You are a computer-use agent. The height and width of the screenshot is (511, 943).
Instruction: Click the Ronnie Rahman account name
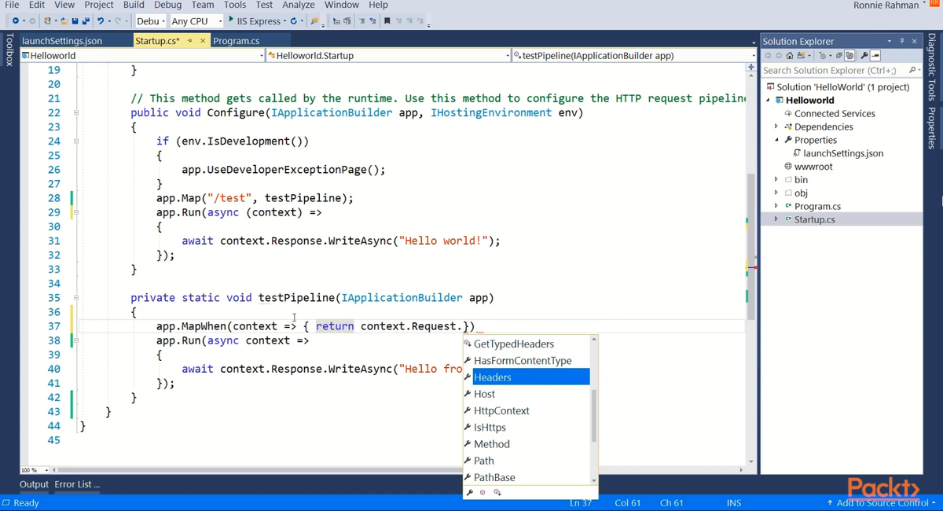pos(886,6)
